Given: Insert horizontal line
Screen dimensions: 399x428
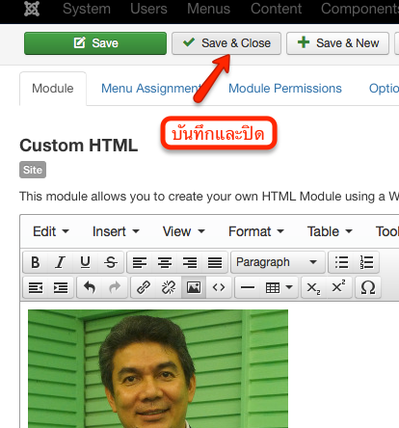Looking at the screenshot, I should pos(248,287).
